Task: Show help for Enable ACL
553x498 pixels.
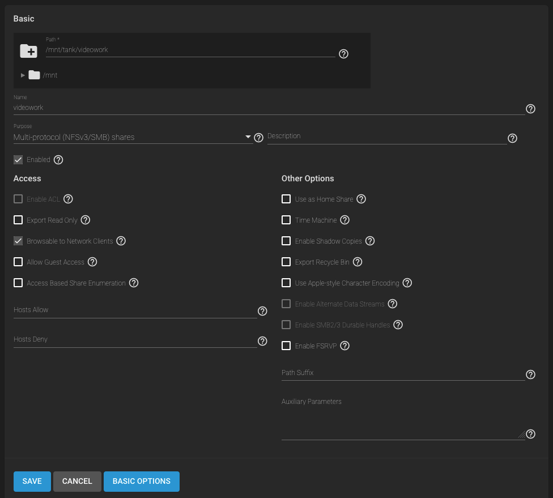Action: tap(68, 199)
